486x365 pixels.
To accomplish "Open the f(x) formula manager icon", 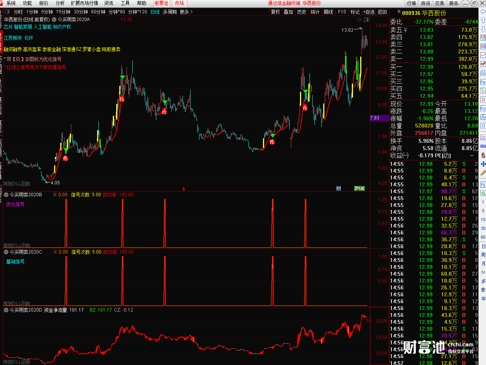I will tap(483, 117).
